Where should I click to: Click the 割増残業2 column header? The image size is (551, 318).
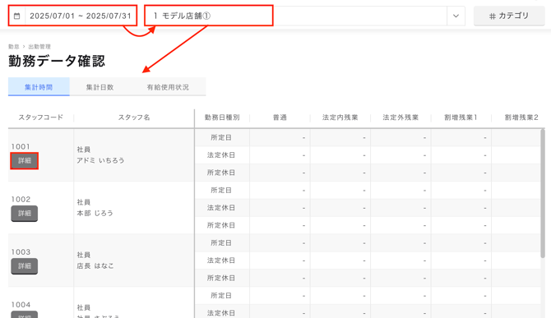click(x=521, y=118)
